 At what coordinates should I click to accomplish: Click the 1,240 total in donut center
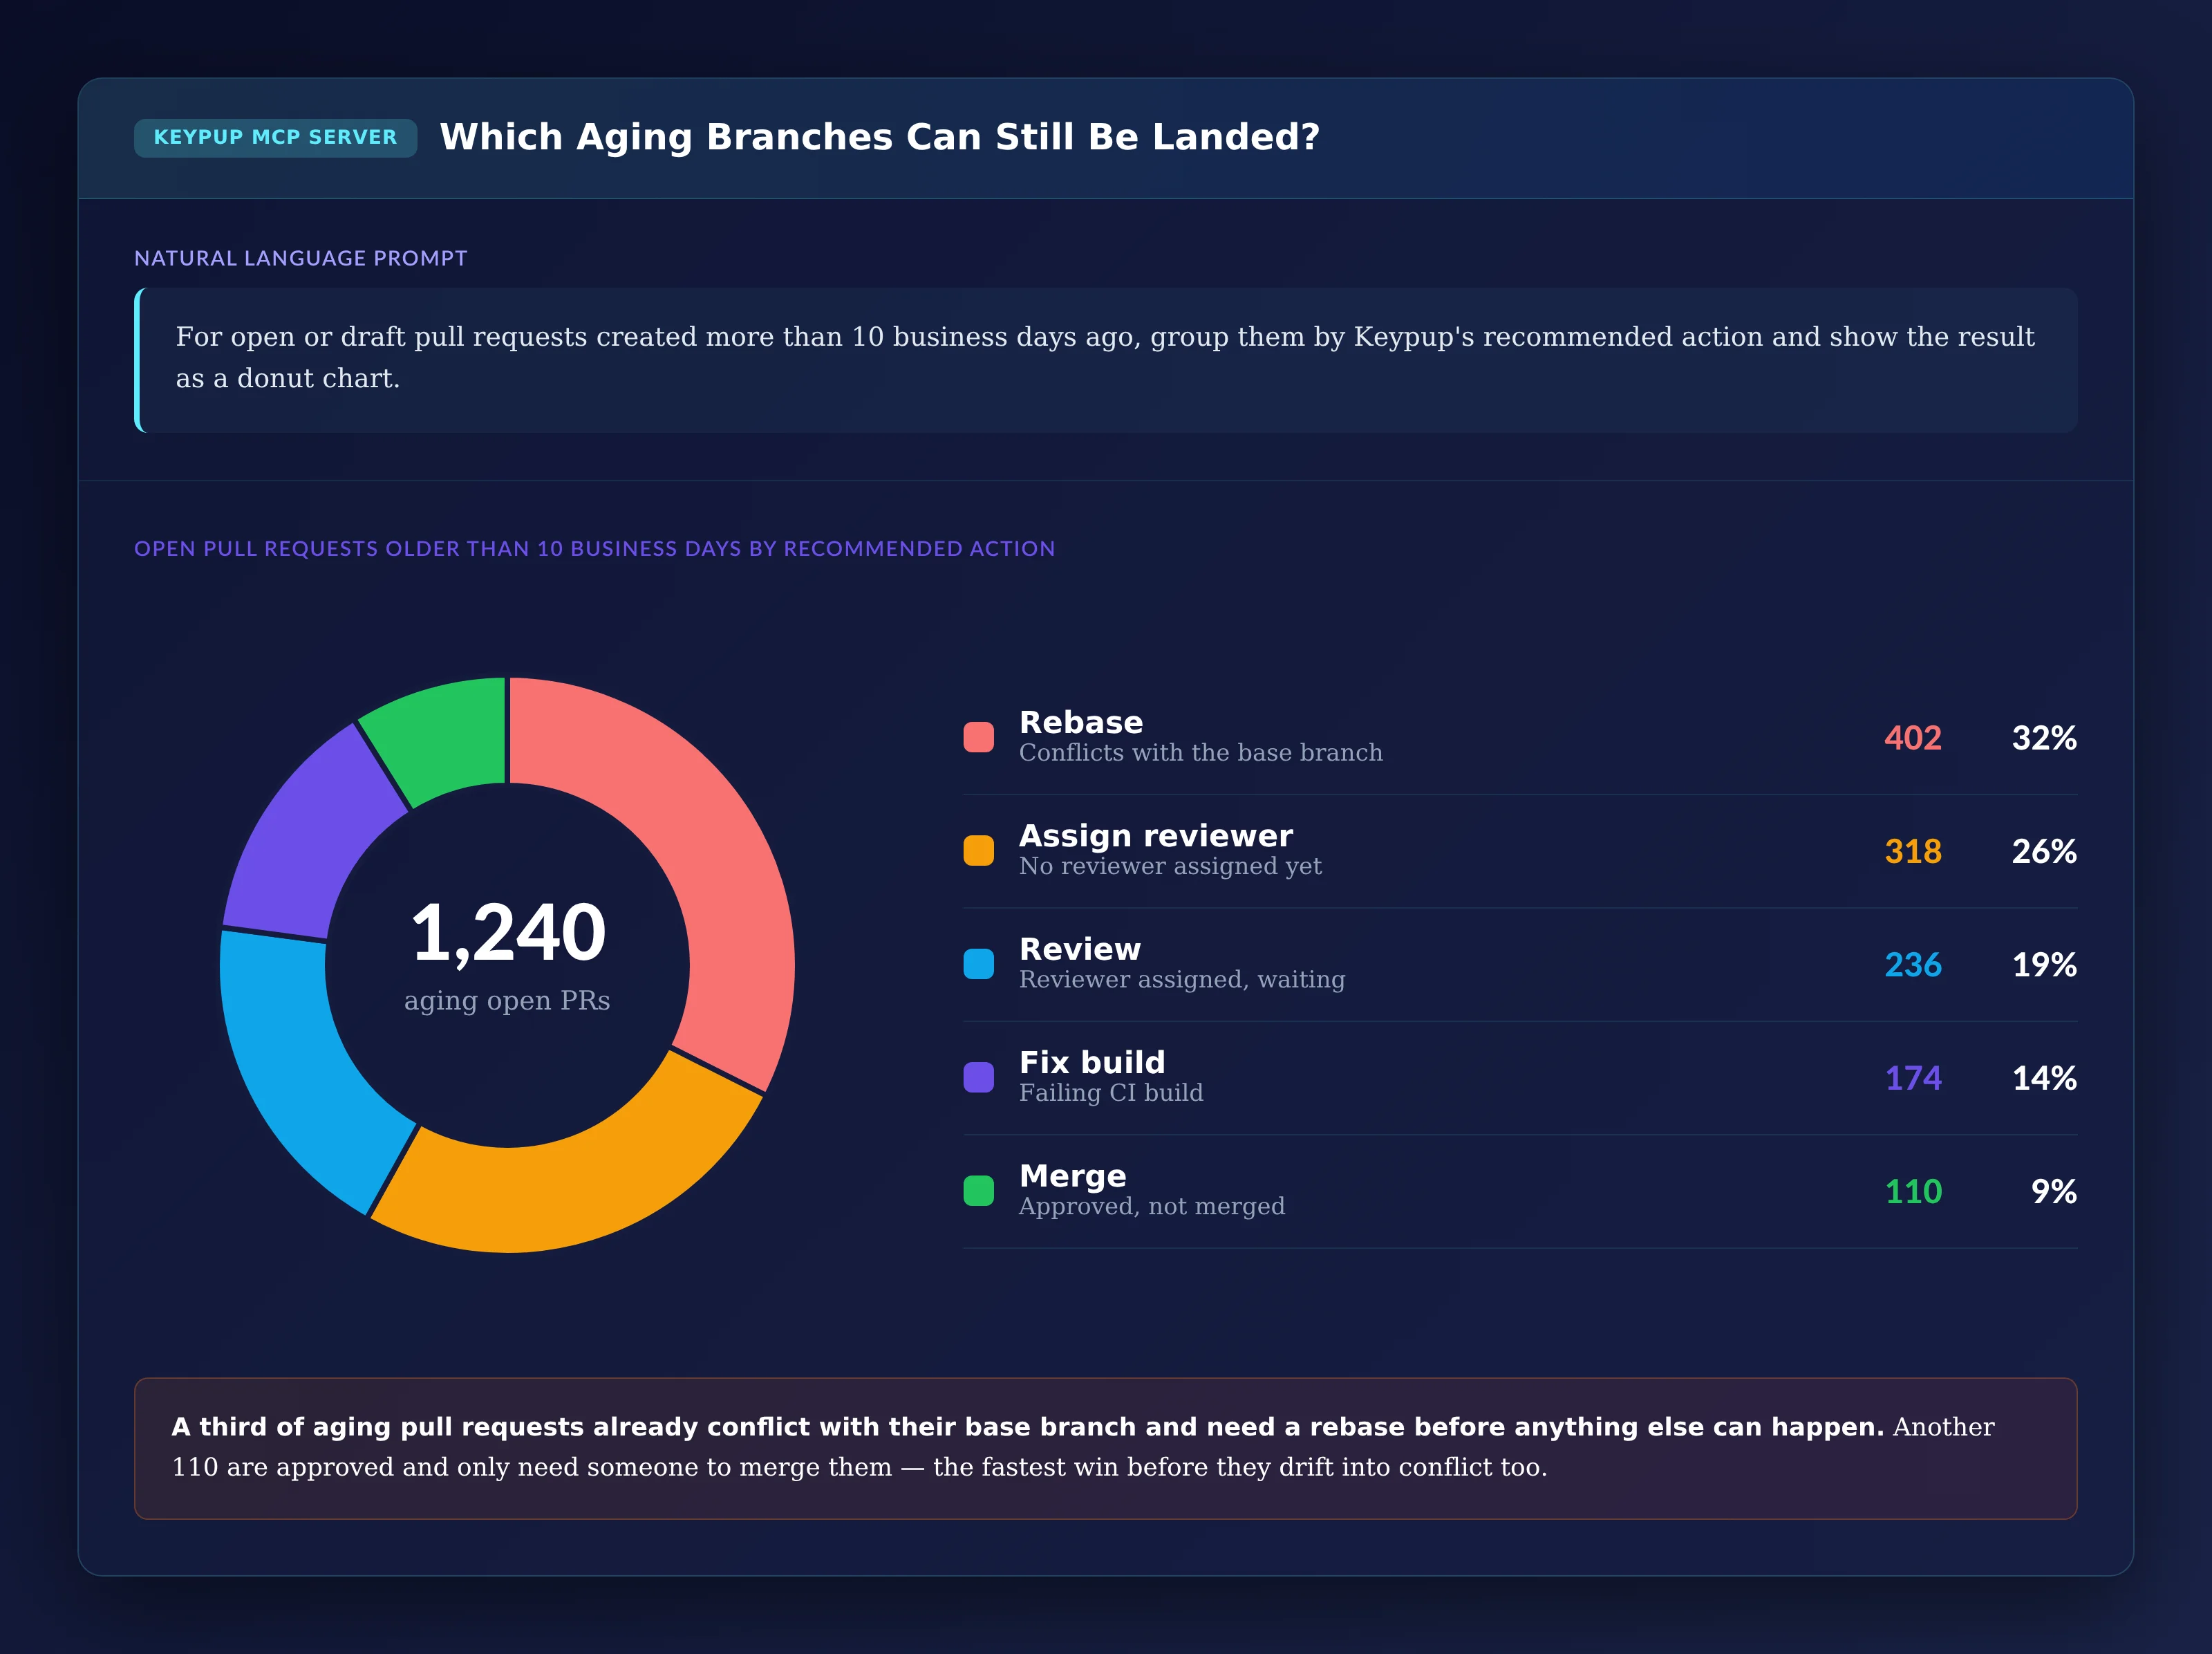pos(508,933)
